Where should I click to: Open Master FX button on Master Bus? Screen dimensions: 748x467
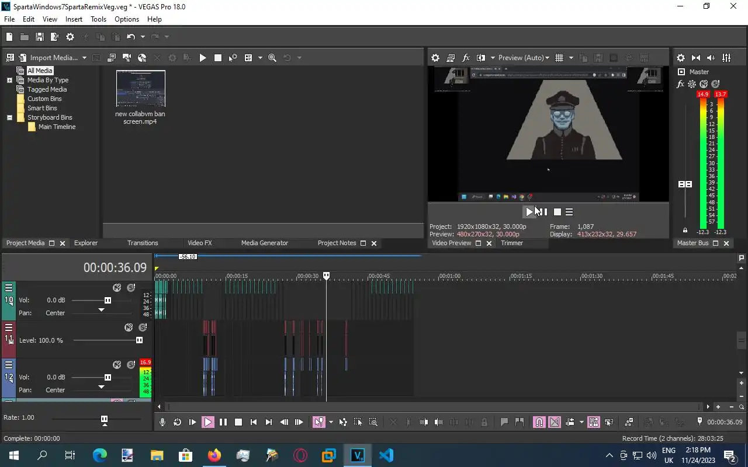click(680, 84)
